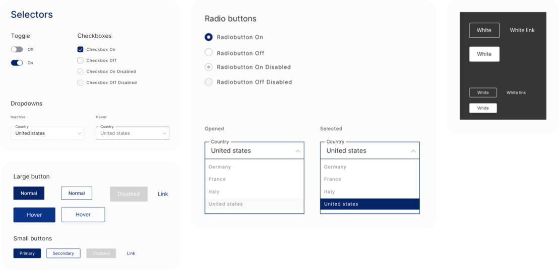Click the large filled White button
The height and width of the screenshot is (270, 559).
point(484,54)
